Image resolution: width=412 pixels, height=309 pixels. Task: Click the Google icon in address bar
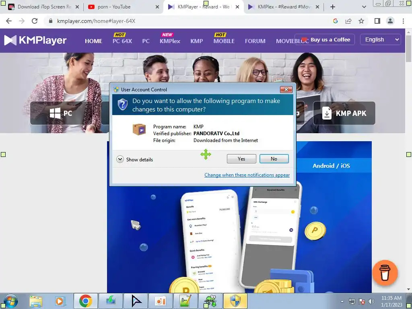tap(335, 21)
